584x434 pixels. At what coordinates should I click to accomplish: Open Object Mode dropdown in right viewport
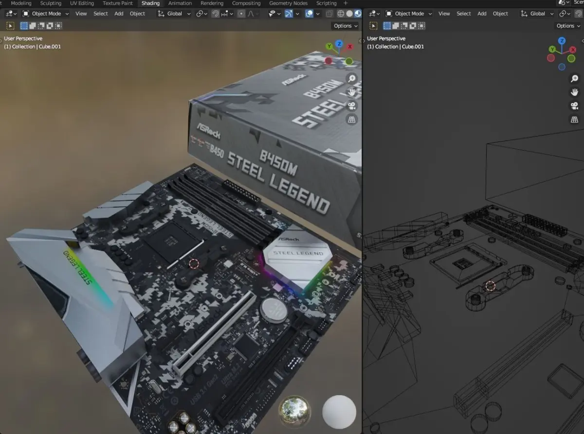(x=409, y=14)
